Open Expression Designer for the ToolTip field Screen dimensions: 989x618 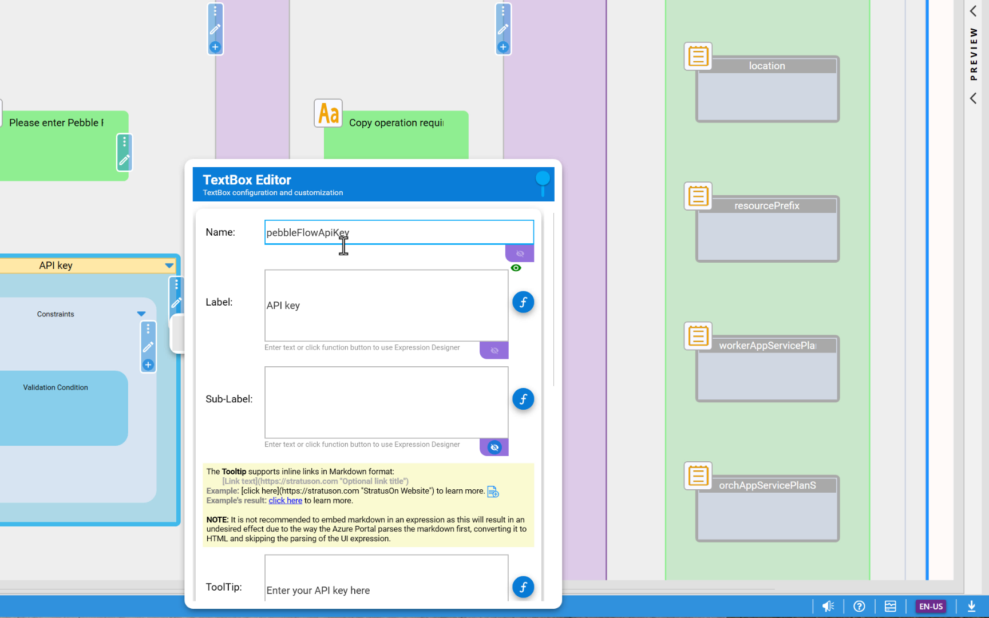click(523, 587)
